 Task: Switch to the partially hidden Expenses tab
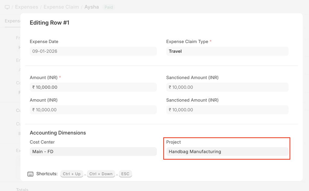(x=12, y=21)
